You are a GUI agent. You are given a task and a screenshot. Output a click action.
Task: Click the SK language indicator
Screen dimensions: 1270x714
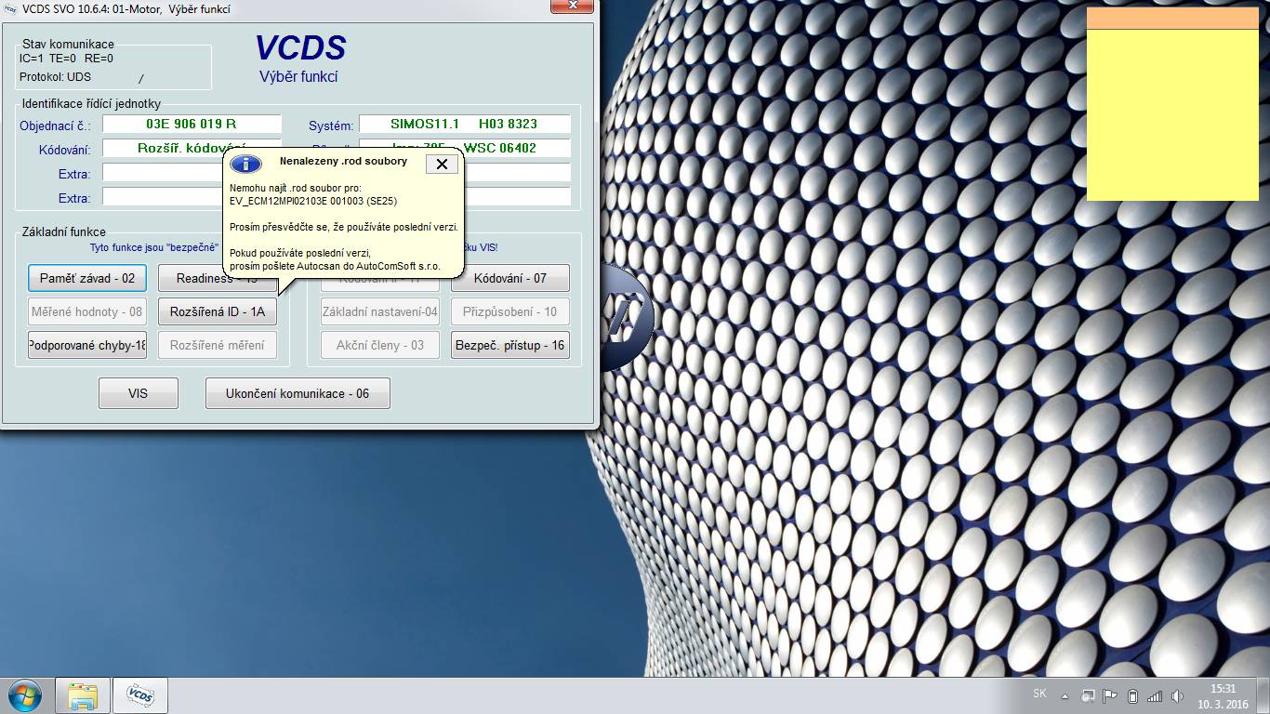1039,694
